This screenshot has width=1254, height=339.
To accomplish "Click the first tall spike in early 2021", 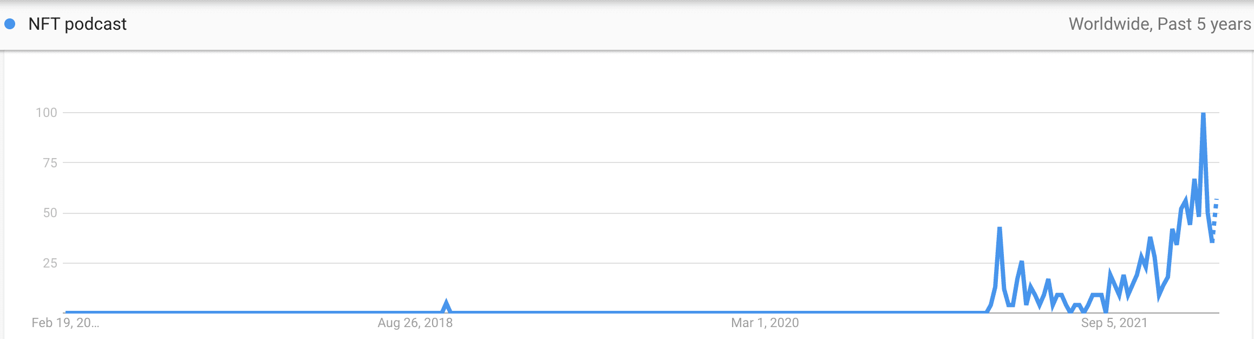I will (1000, 229).
